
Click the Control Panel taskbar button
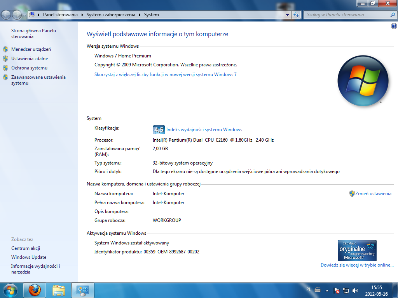click(83, 290)
